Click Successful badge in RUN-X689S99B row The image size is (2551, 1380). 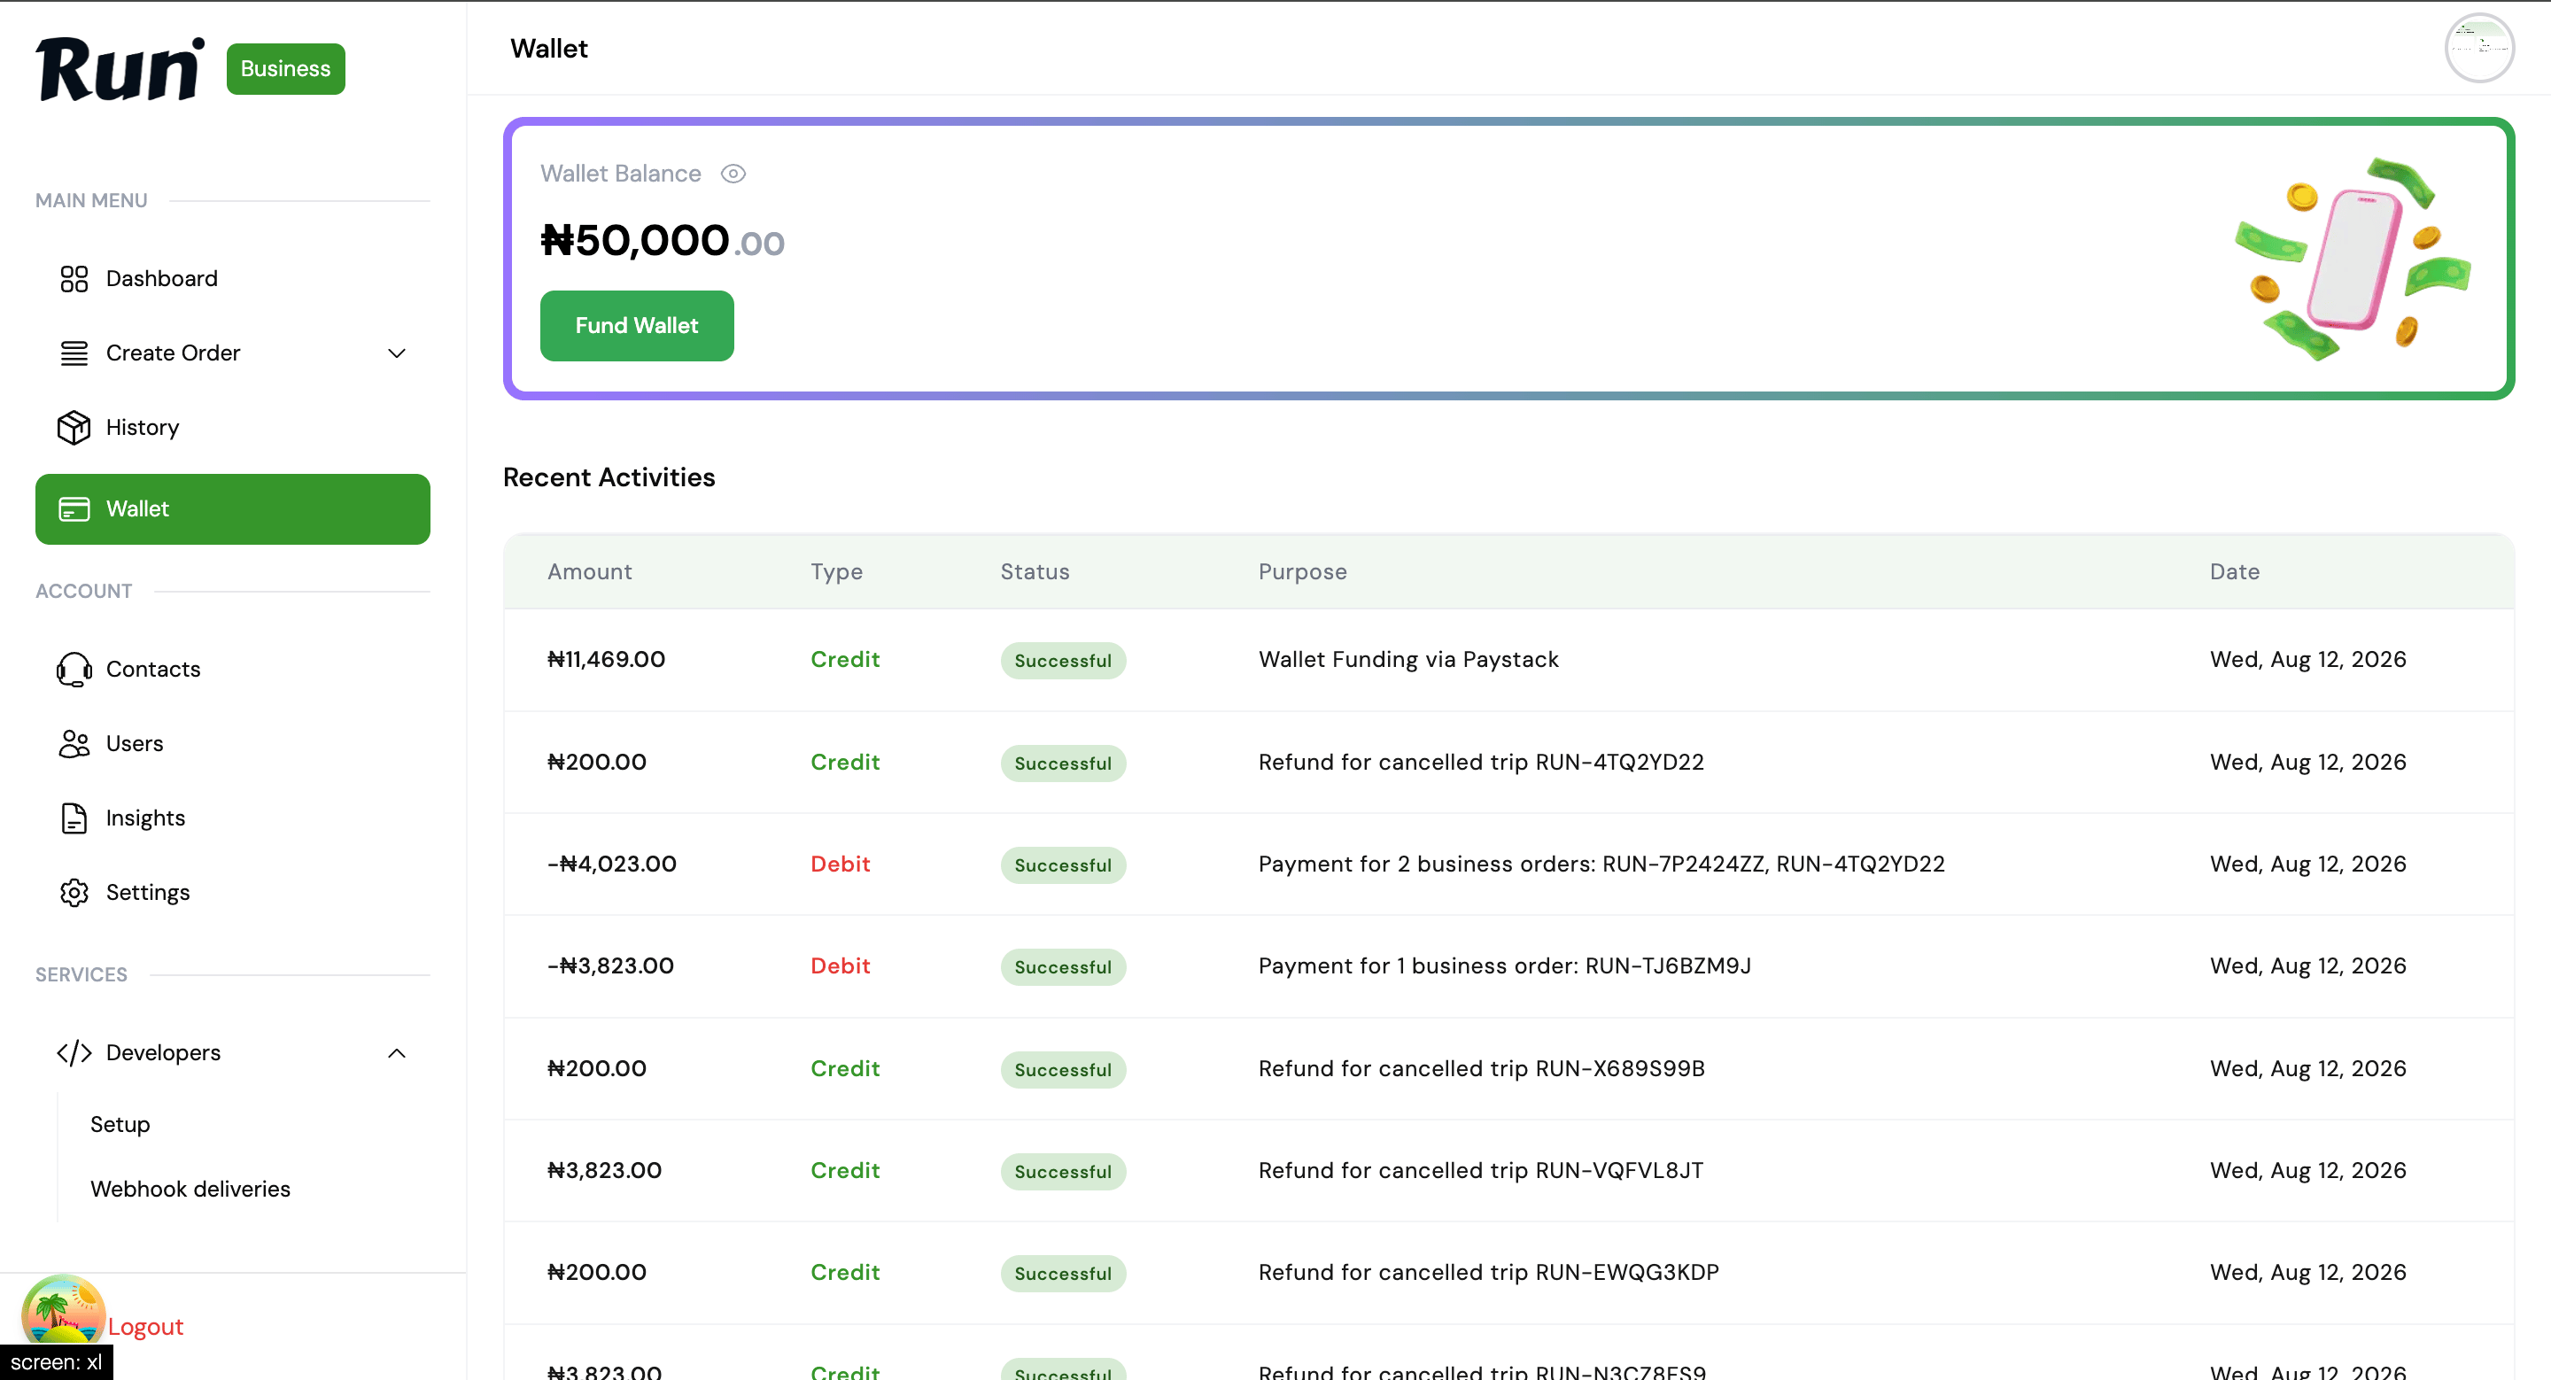(1064, 1070)
